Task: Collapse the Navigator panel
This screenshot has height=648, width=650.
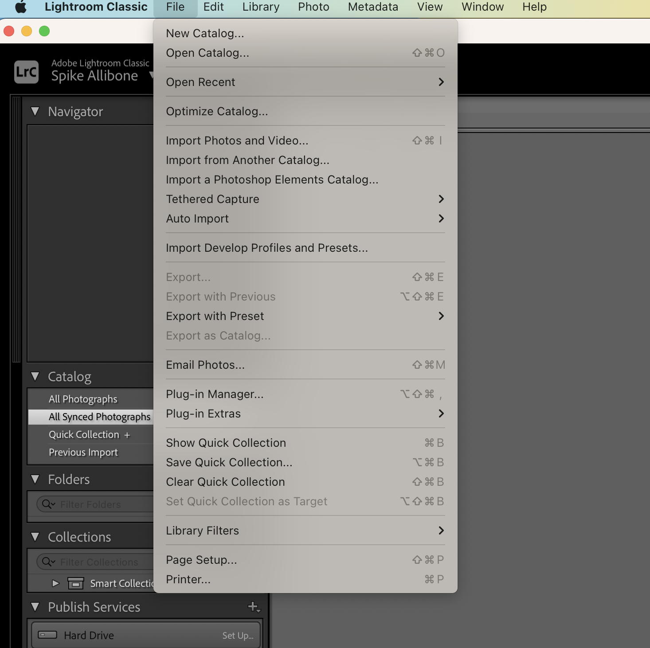Action: click(x=35, y=111)
